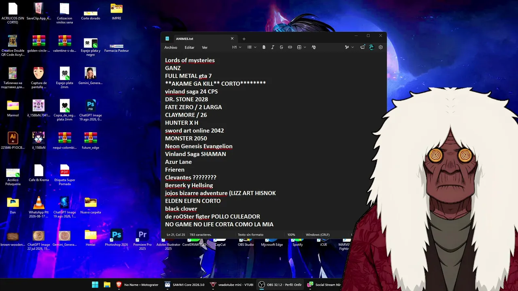Viewport: 518px width, 291px height.
Task: Clear formatting with the Notepad toolbar icon
Action: click(314, 47)
